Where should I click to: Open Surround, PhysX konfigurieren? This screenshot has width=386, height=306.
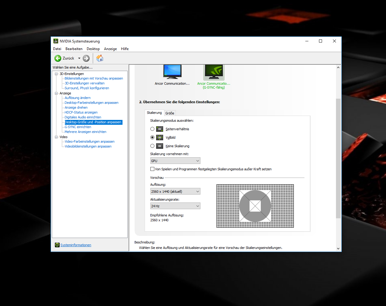[87, 88]
